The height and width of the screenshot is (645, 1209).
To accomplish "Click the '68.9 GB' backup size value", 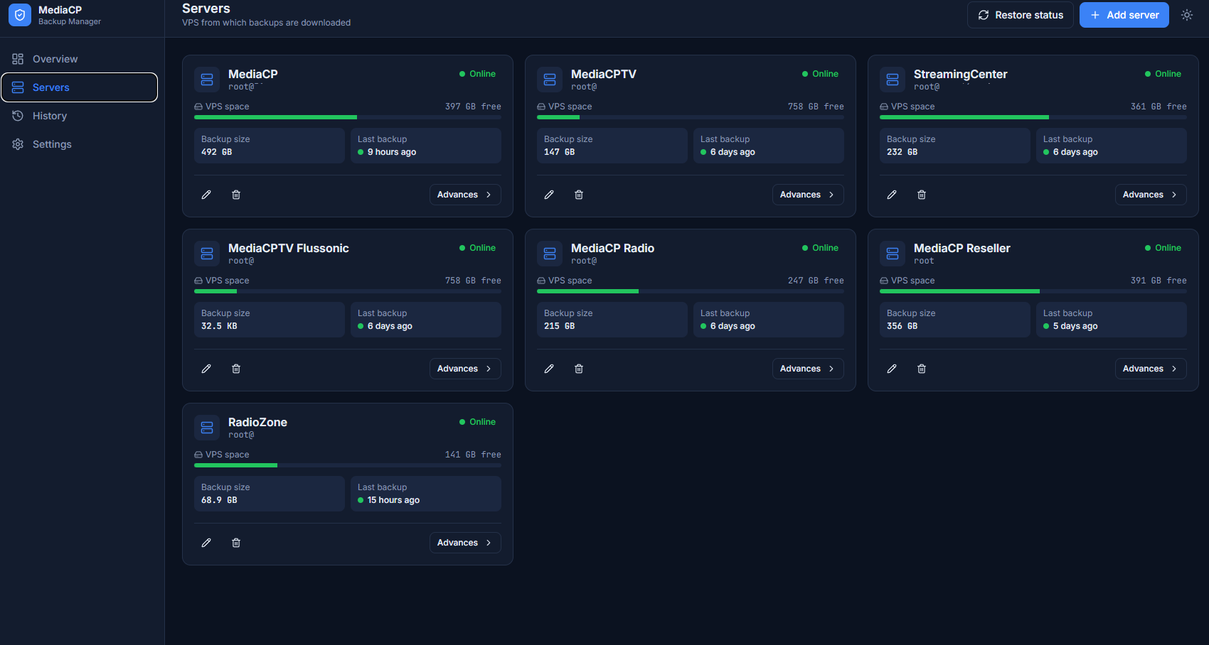I will (x=219, y=500).
